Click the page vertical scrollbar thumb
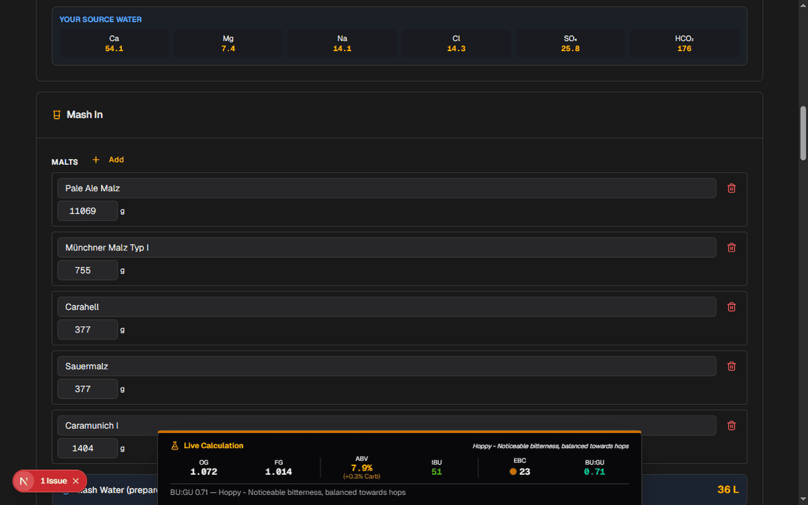The height and width of the screenshot is (505, 808). pyautogui.click(x=803, y=133)
